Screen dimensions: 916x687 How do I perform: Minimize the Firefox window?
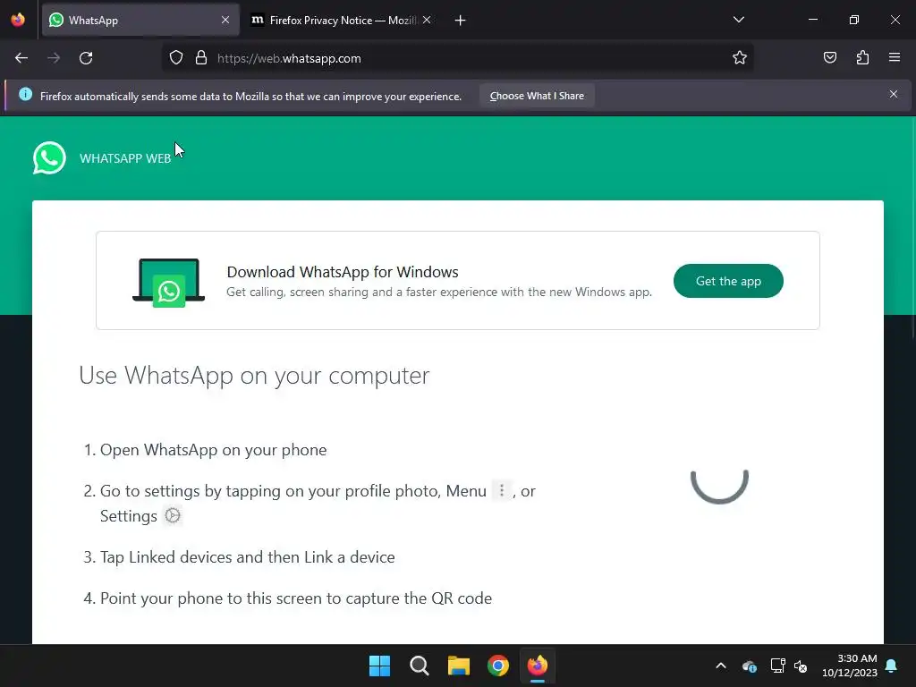coord(813,20)
